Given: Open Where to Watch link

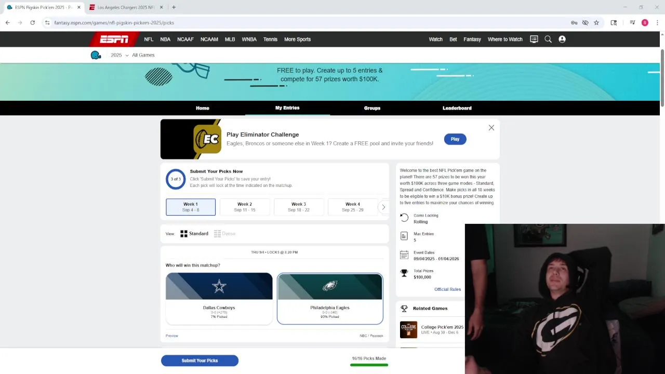Looking at the screenshot, I should point(505,39).
